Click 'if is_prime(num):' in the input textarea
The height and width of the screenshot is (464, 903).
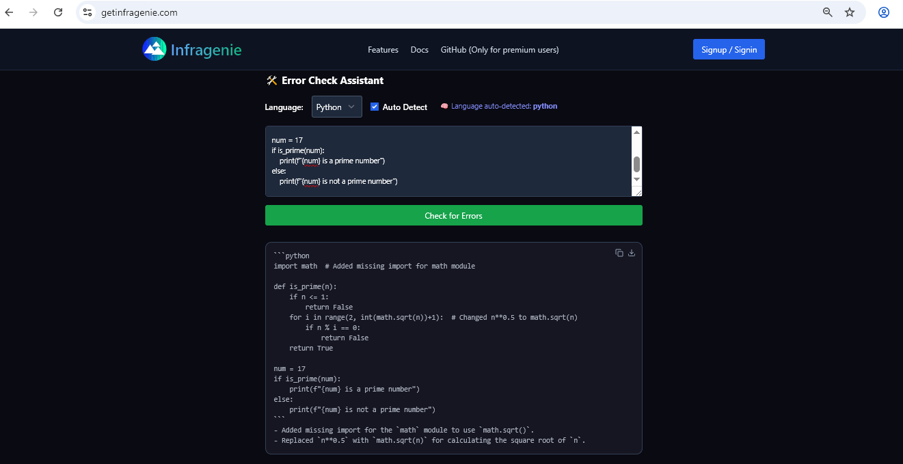click(x=298, y=150)
